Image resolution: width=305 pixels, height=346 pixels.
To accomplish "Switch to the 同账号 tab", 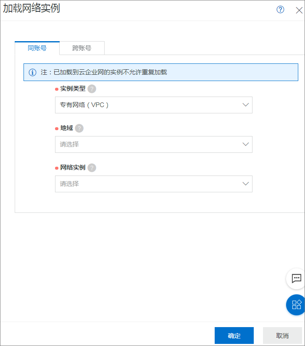I will (37, 48).
